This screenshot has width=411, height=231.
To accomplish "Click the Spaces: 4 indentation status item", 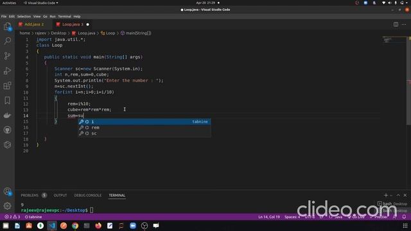I will tap(292, 217).
